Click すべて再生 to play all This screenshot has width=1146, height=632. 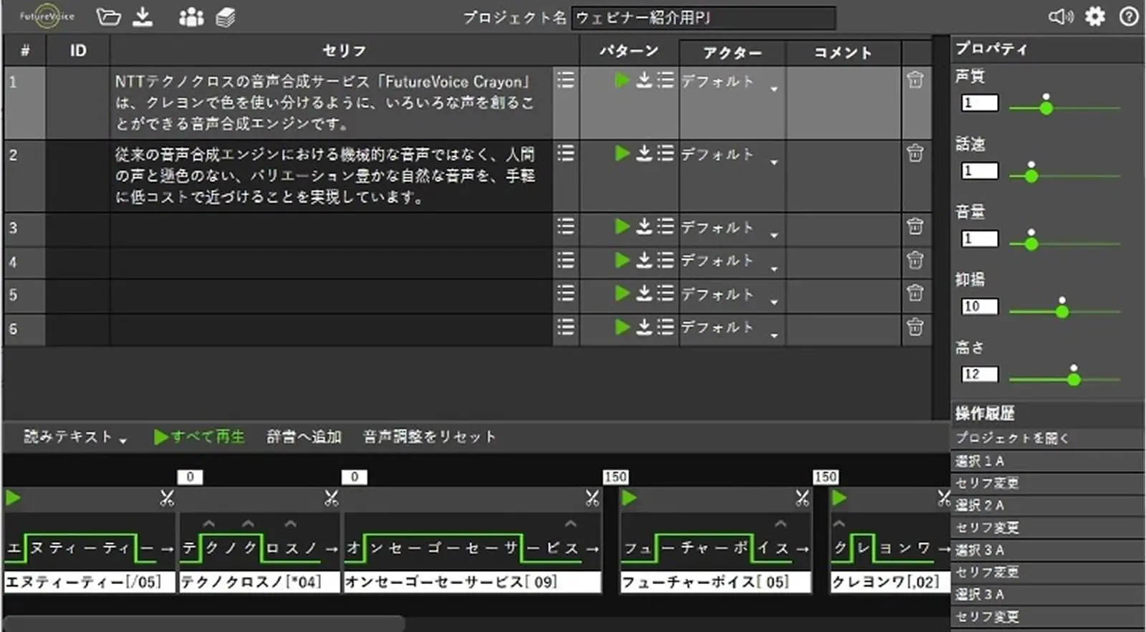point(199,436)
